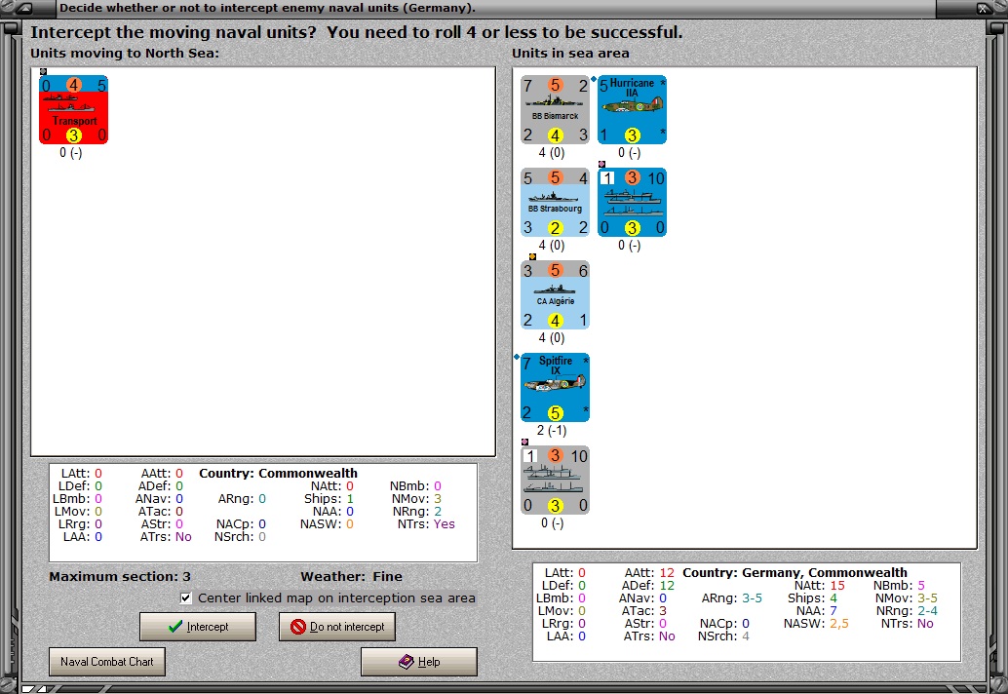This screenshot has height=694, width=1008.
Task: Open the Naval Combat Chart
Action: [106, 662]
